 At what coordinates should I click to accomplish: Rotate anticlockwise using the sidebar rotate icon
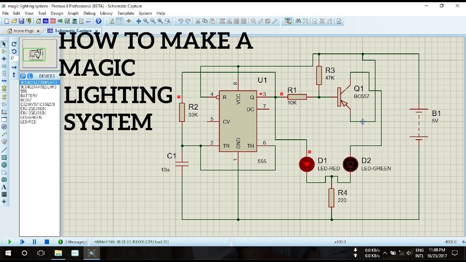point(14,51)
